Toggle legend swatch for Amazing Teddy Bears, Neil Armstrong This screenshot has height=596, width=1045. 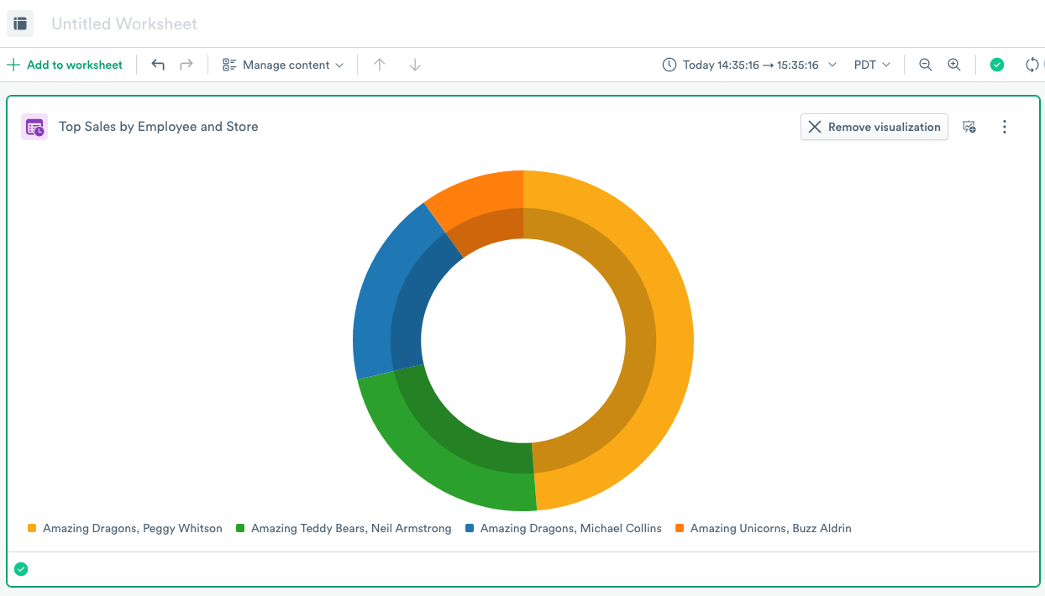click(x=240, y=528)
